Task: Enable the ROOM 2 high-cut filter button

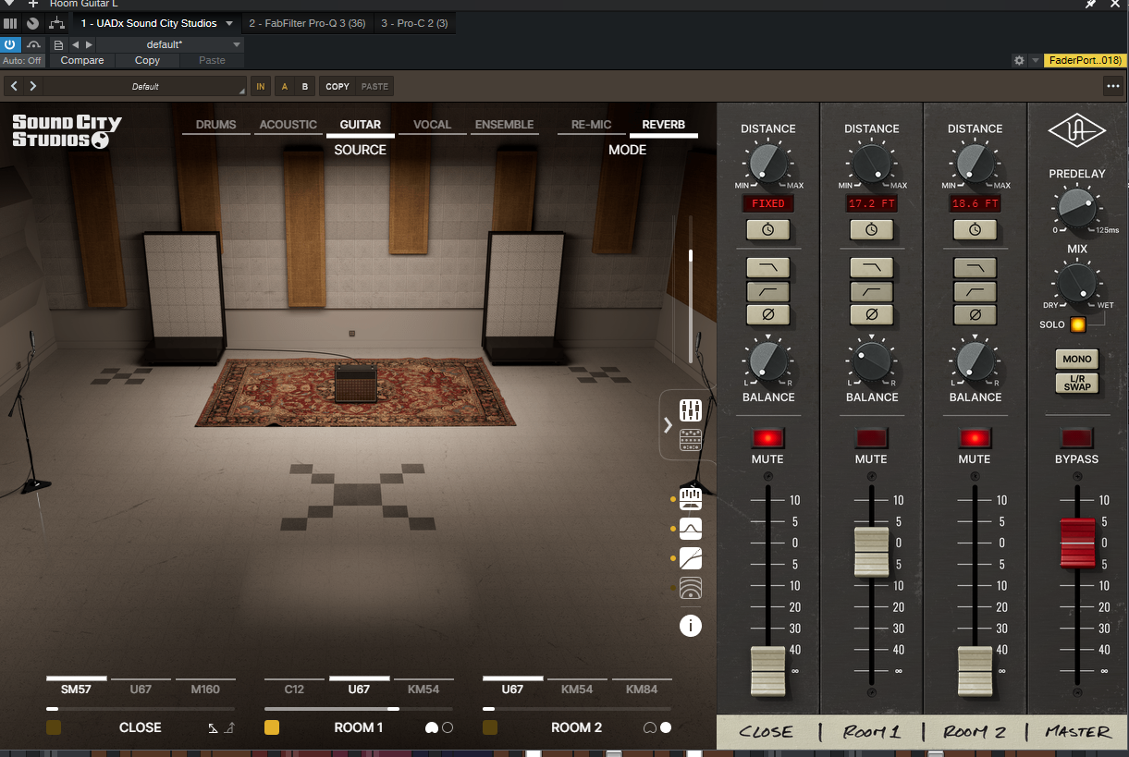Action: point(976,268)
